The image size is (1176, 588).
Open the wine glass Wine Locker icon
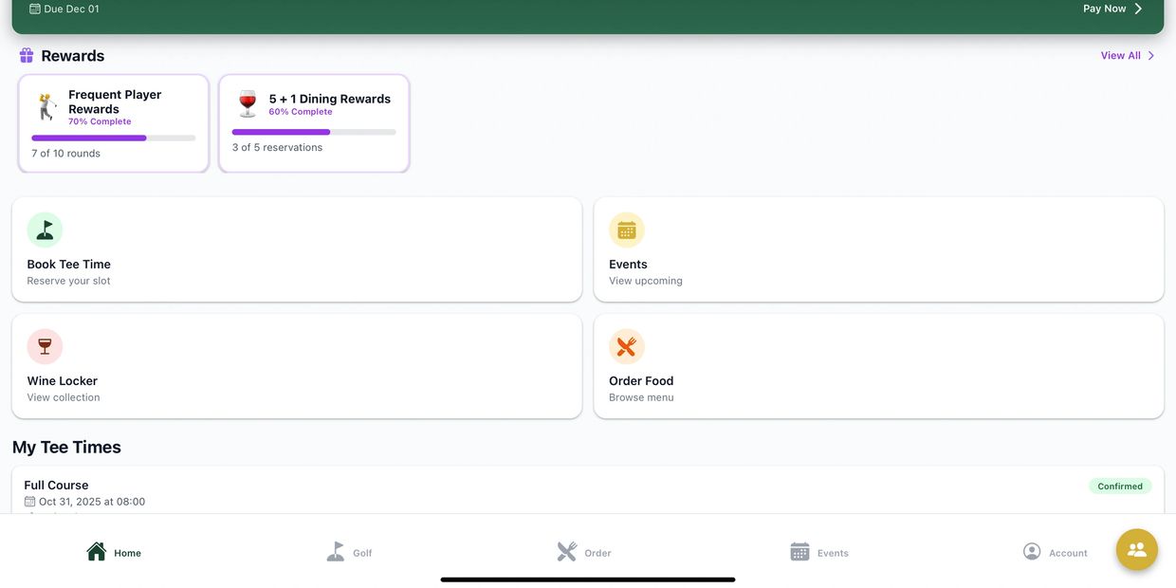45,346
